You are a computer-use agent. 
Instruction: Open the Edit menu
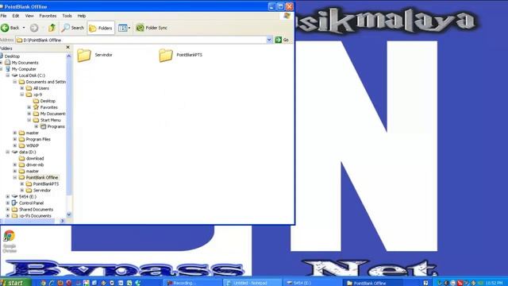click(x=16, y=16)
